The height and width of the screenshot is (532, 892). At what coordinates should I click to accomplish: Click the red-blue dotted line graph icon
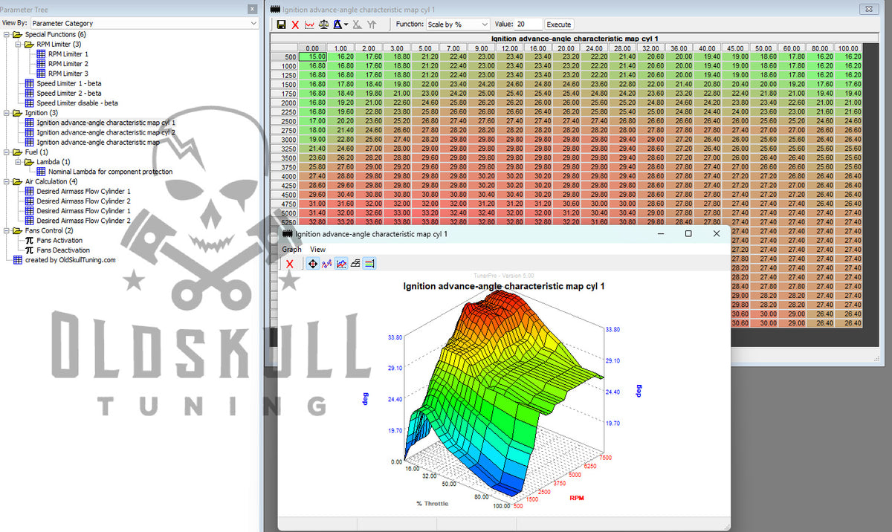(326, 264)
